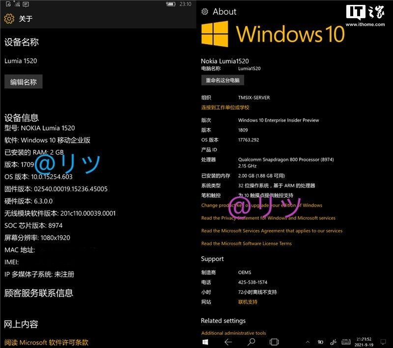This screenshot has width=393, height=348.
Task: Open 联机支持 website link
Action: pos(248,302)
